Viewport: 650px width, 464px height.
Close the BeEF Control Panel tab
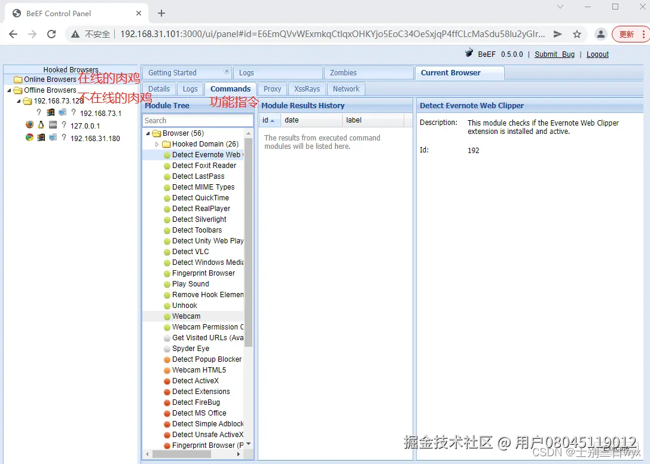click(x=139, y=13)
